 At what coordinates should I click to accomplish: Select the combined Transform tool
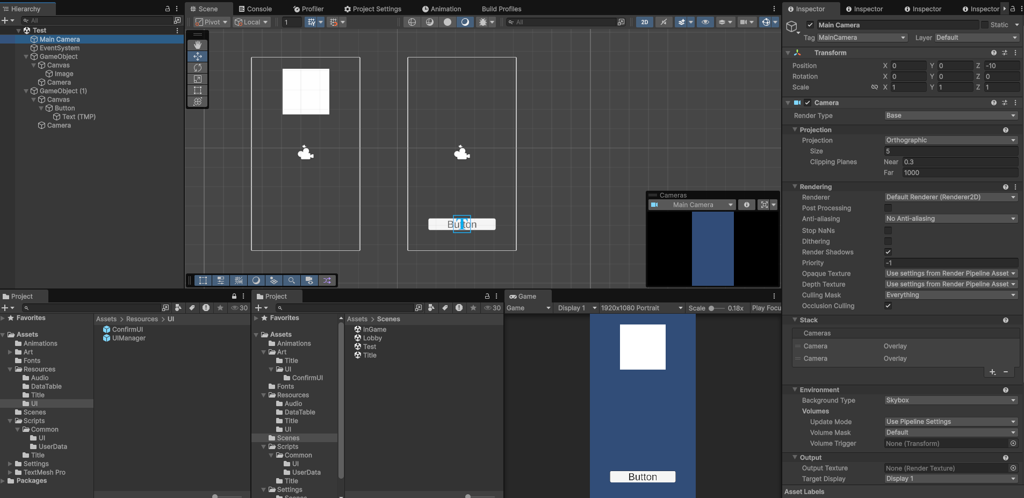(198, 102)
